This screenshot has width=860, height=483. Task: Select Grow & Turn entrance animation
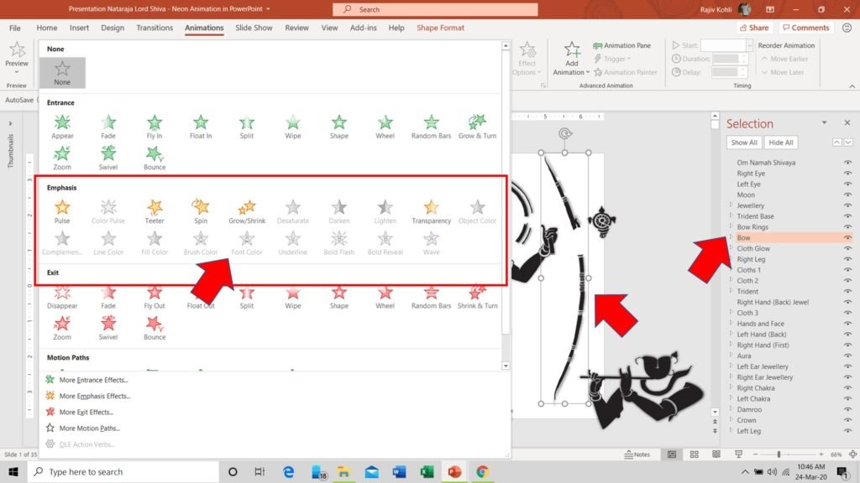477,127
